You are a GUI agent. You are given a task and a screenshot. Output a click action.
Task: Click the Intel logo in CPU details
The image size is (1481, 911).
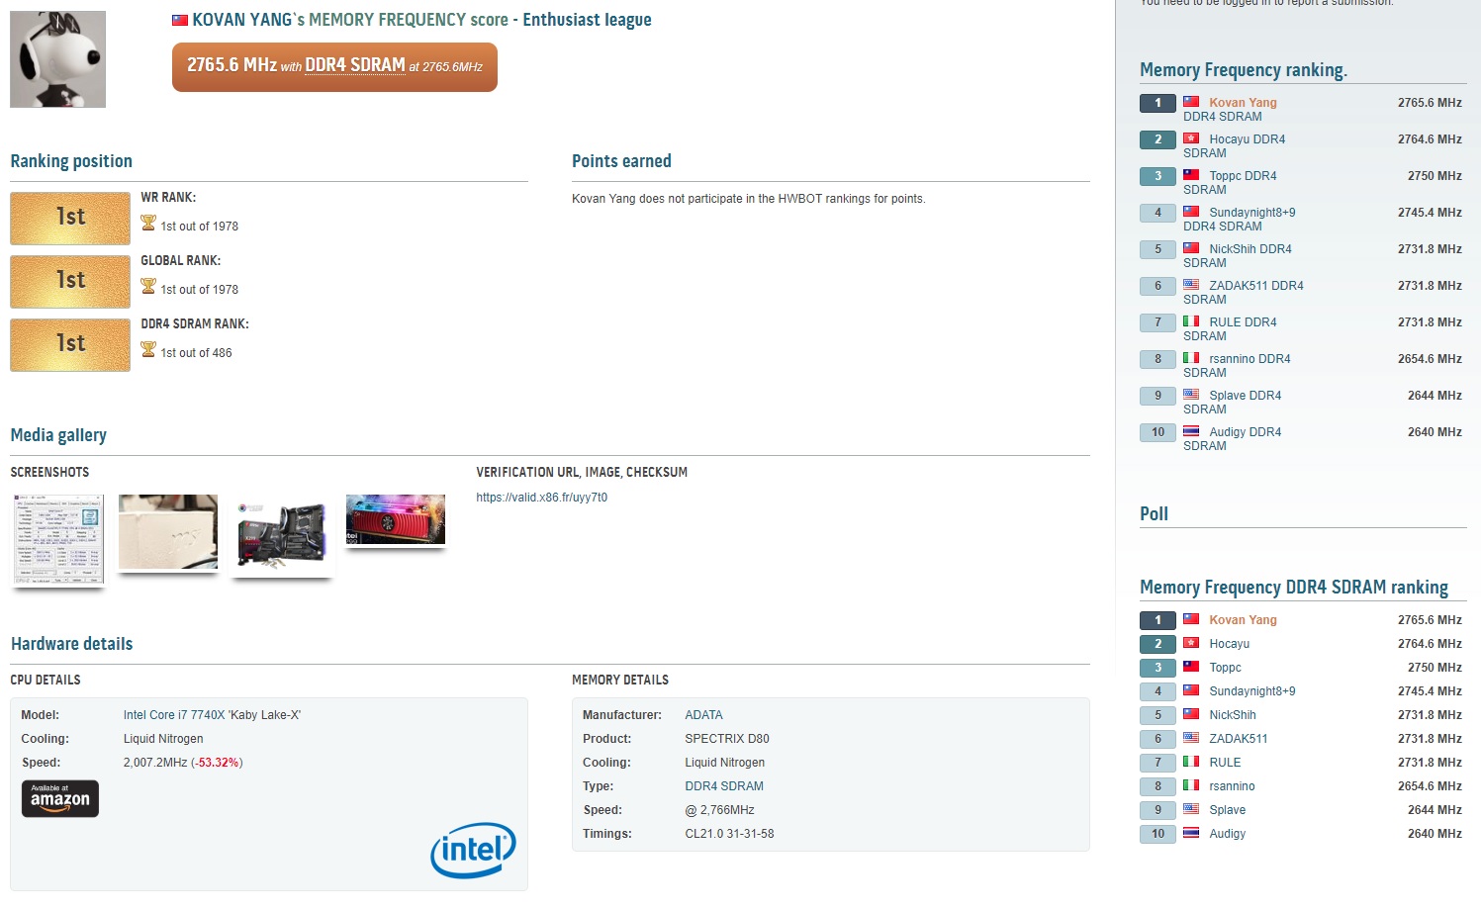tap(473, 849)
